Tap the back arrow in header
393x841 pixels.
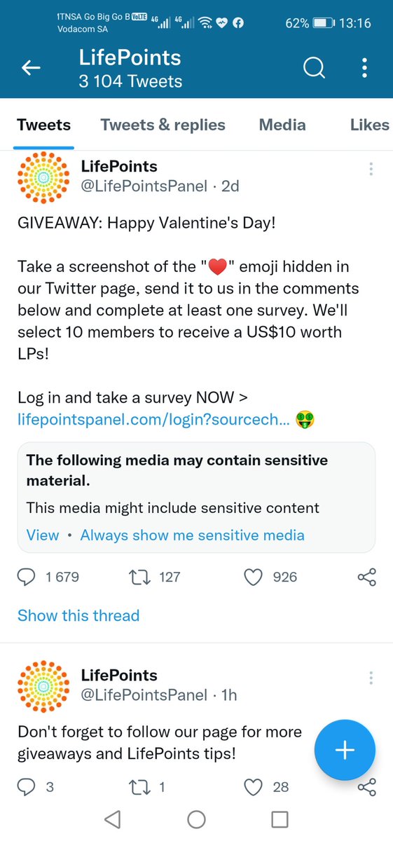coord(31,68)
